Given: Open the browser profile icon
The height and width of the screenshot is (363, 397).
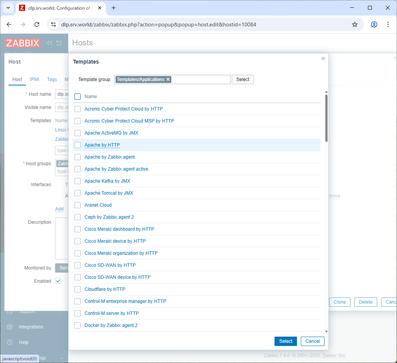Looking at the screenshot, I should click(x=374, y=24).
